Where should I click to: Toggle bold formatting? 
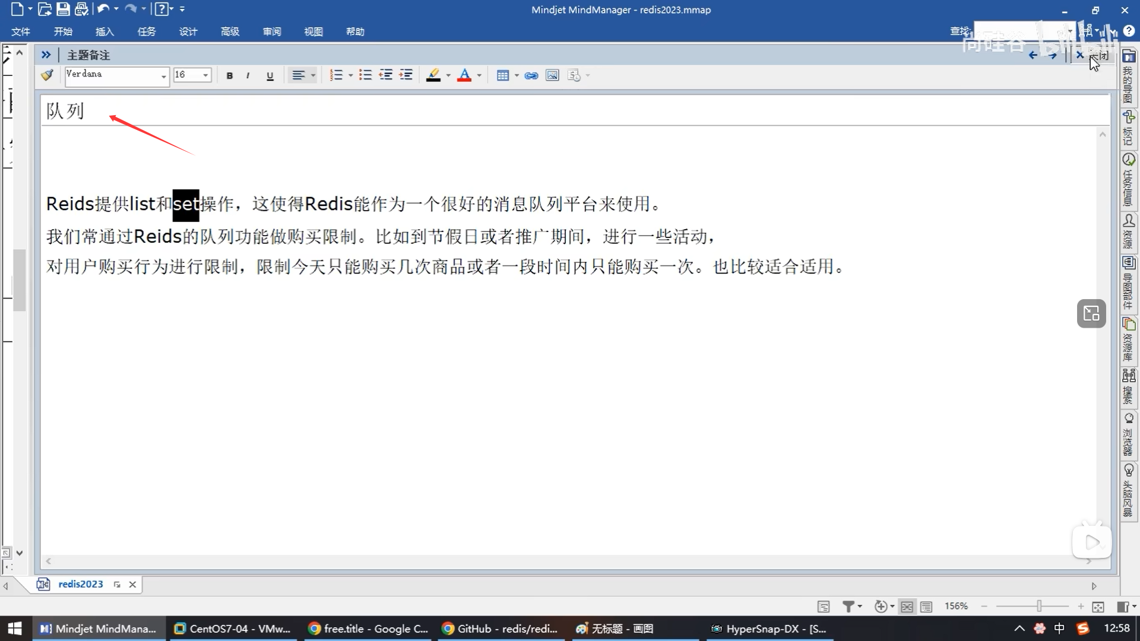coord(230,75)
